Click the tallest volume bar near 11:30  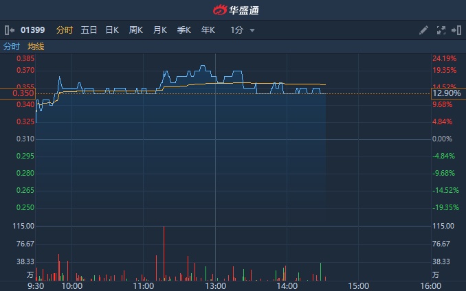click(x=164, y=254)
